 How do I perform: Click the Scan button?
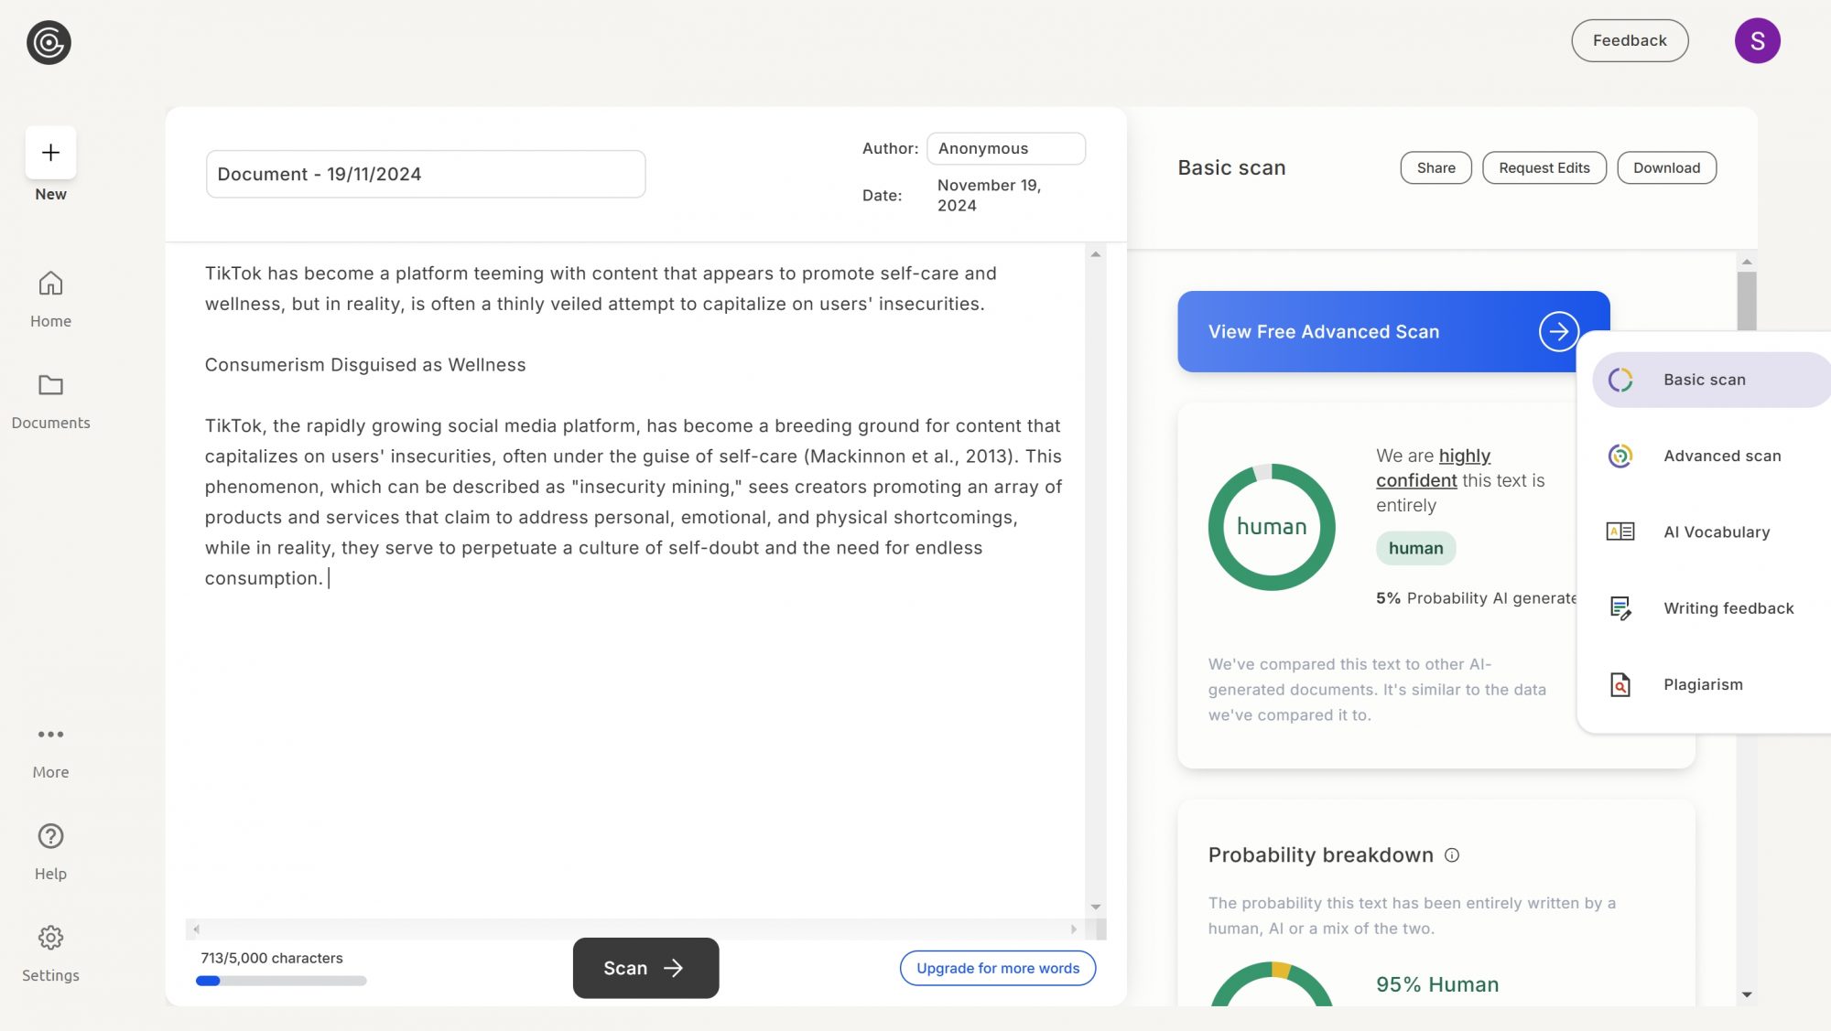(645, 968)
